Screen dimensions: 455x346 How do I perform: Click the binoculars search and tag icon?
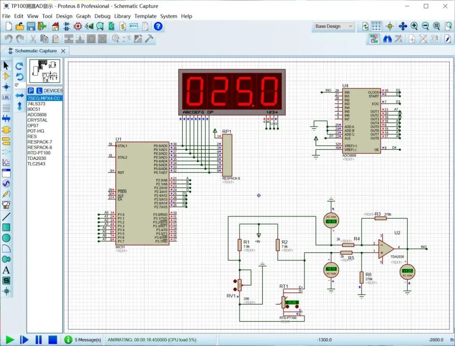(x=387, y=39)
